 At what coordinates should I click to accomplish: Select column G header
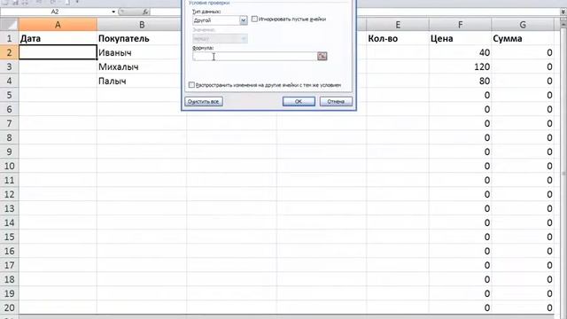point(523,25)
